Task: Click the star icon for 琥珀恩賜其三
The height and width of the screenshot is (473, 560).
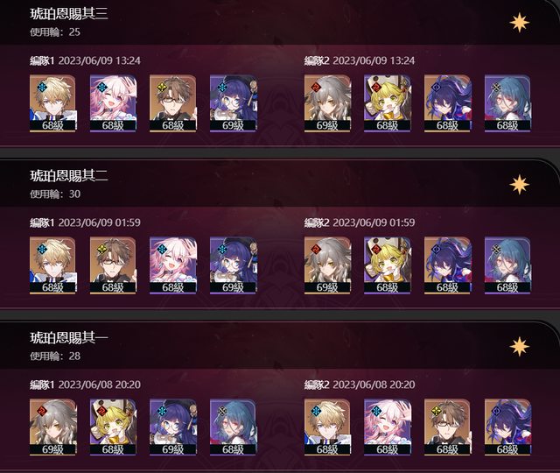Action: [519, 23]
